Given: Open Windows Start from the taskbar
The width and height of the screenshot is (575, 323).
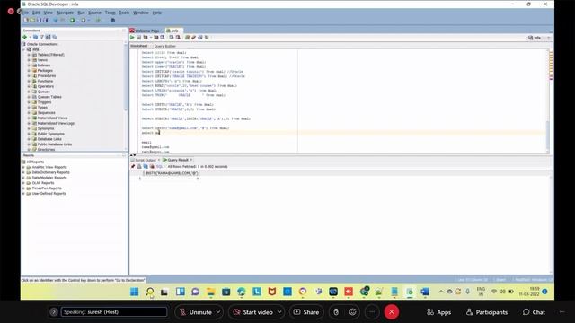Looking at the screenshot, I should pyautogui.click(x=134, y=292).
